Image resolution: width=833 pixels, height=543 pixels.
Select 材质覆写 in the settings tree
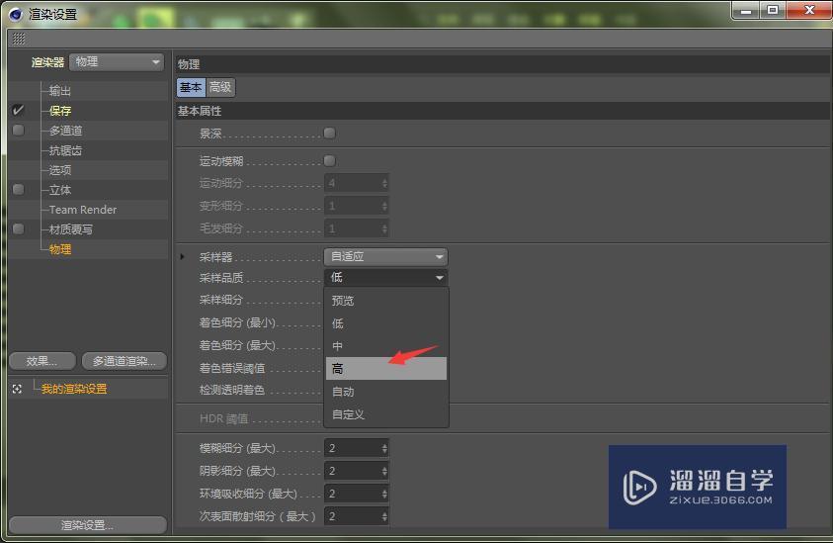click(x=71, y=229)
